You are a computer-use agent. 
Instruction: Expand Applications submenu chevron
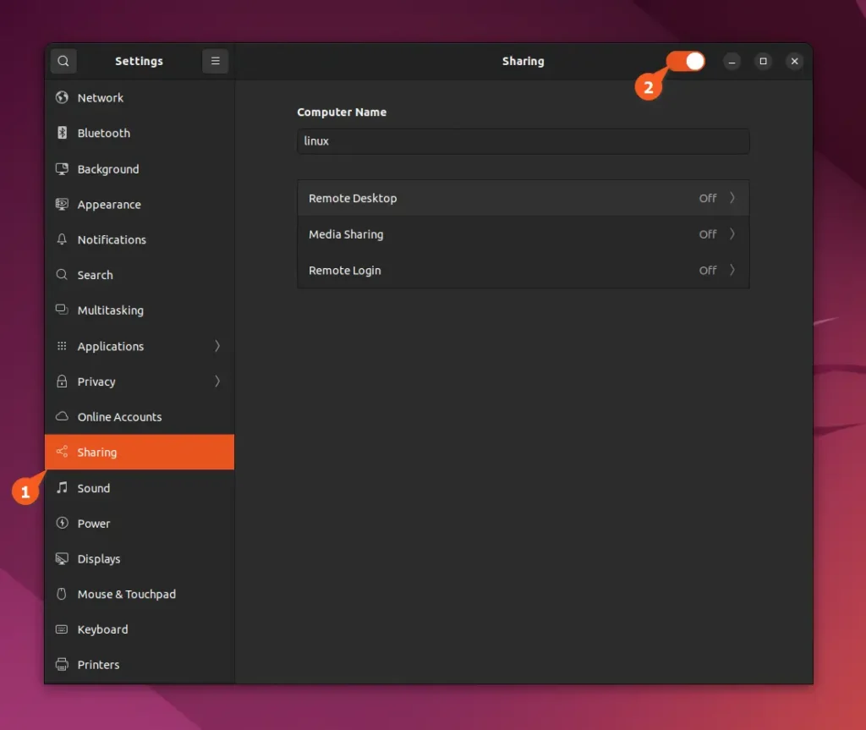pos(217,346)
